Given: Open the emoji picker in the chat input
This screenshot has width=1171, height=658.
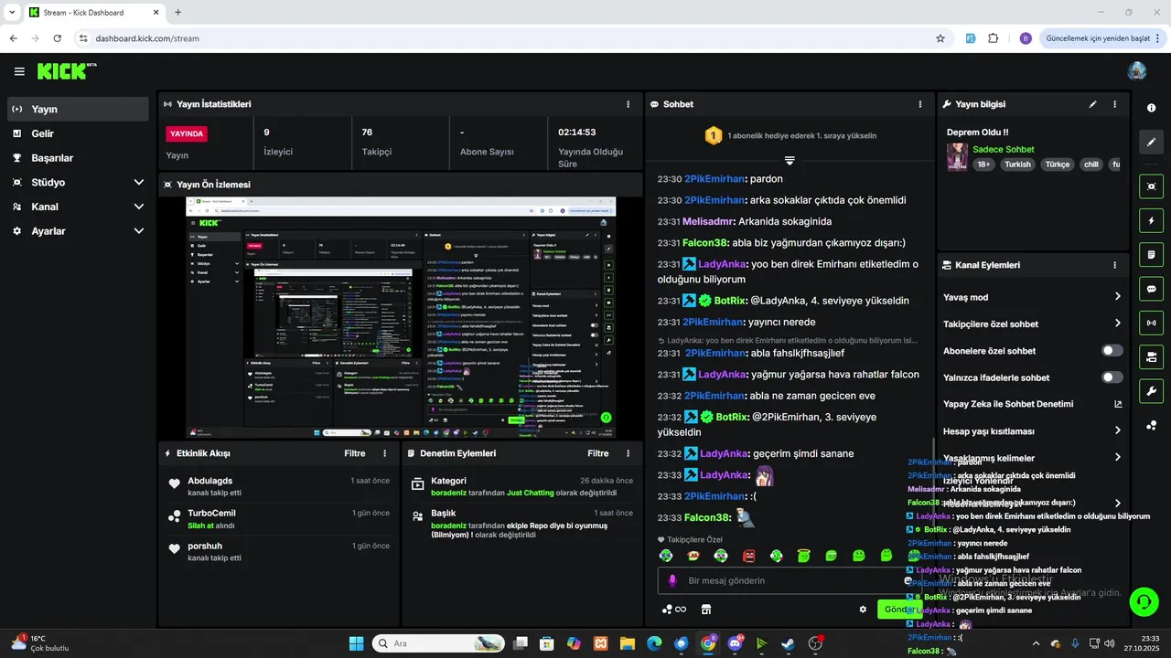Looking at the screenshot, I should (908, 580).
